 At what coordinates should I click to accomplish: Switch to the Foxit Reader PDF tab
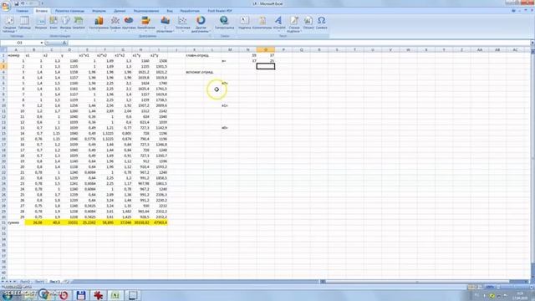tap(220, 11)
